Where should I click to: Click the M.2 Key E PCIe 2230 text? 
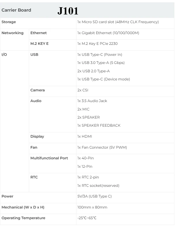coord(97,44)
